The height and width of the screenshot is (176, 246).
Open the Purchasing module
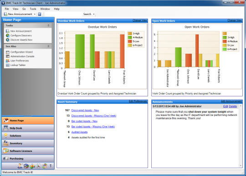click(28, 159)
